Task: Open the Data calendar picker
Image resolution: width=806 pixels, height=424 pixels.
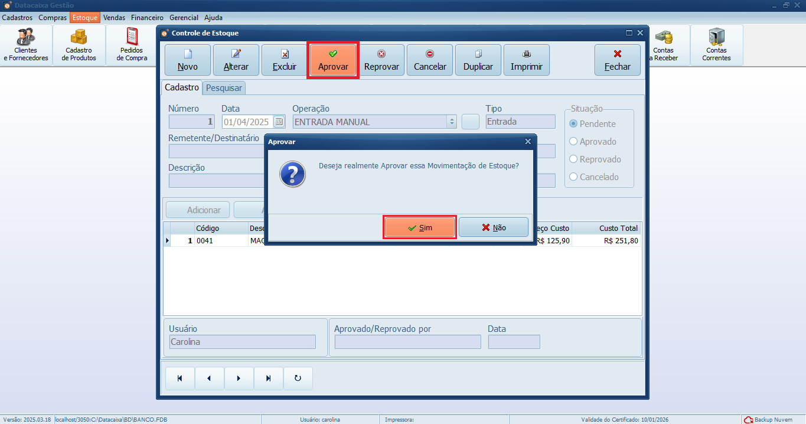Action: (x=279, y=122)
